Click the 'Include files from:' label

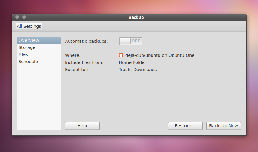click(84, 62)
